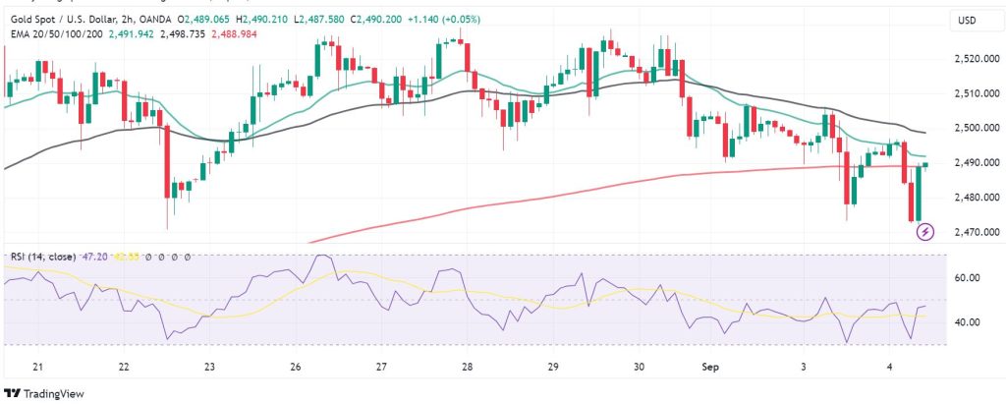Click the purple lightning bolt event icon
Screen dimensions: 1006x404
(x=924, y=232)
